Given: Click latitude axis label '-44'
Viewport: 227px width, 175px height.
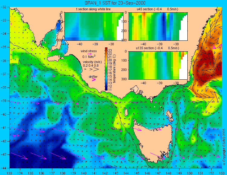Looking at the screenshot, I should [3, 168].
